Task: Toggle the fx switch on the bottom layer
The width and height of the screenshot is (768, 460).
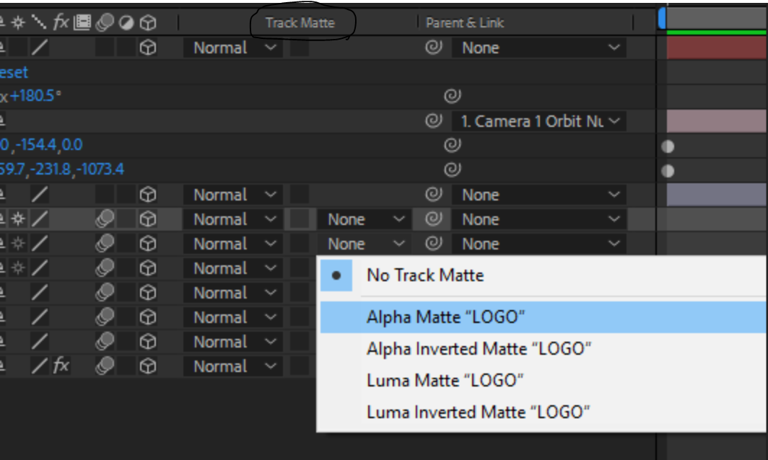Action: click(61, 366)
